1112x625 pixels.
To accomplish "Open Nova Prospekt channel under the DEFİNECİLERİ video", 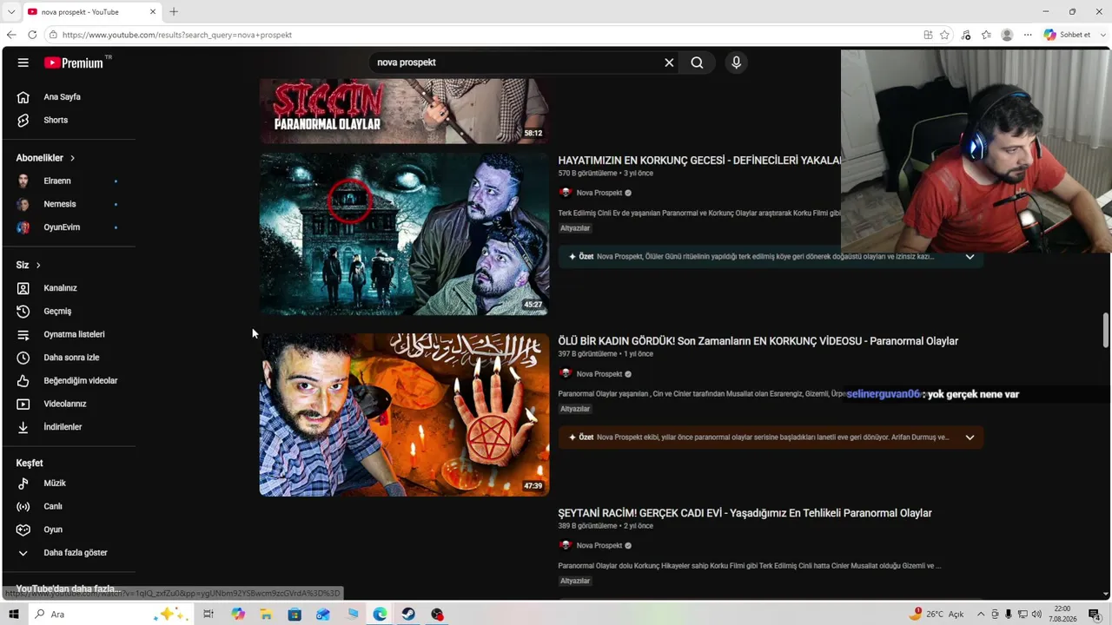I will click(599, 193).
